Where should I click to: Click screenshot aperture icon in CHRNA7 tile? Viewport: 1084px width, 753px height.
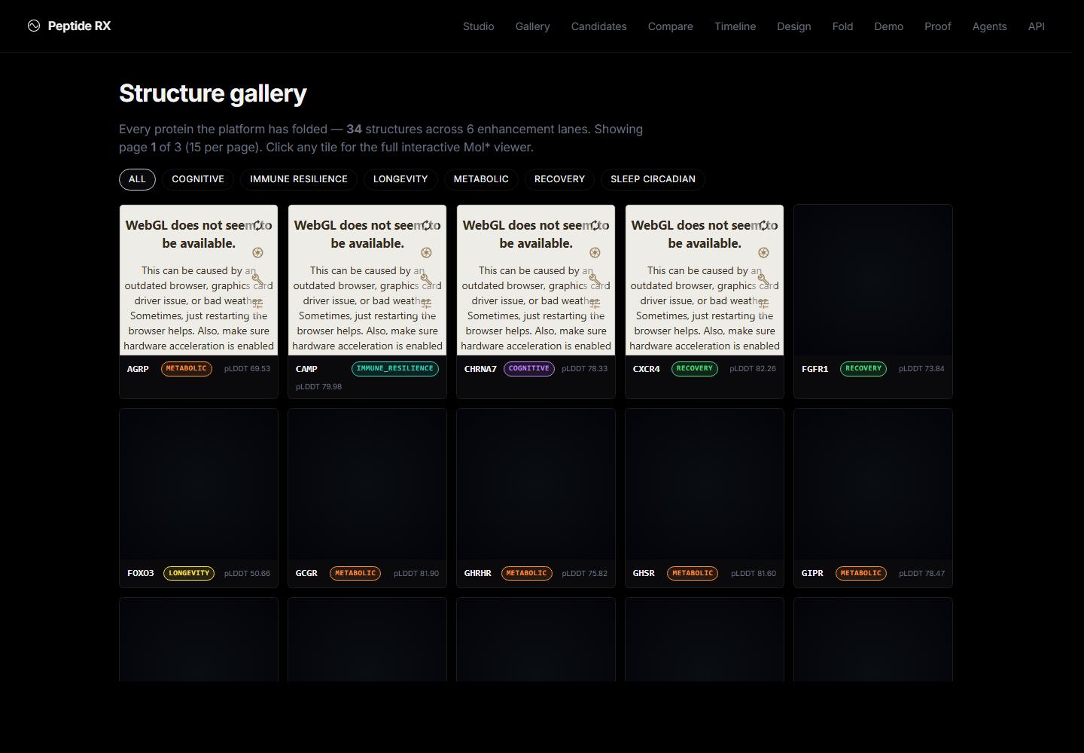coord(595,252)
